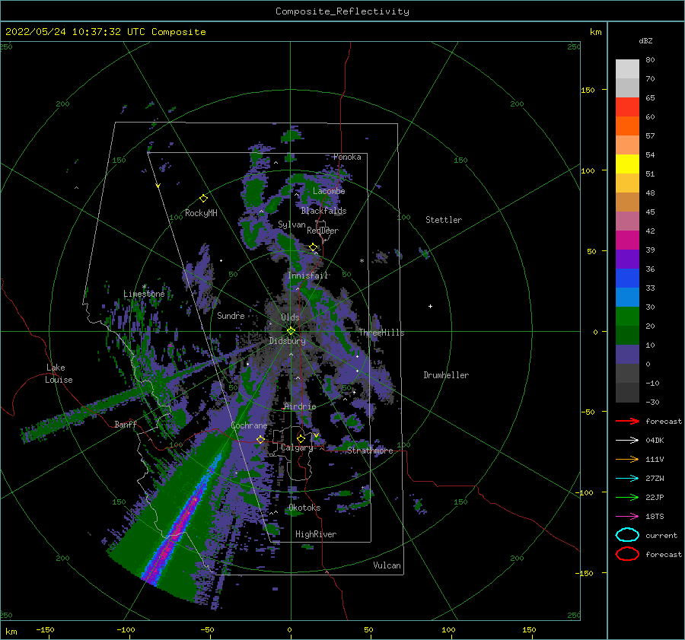Viewport: 685px width, 640px height.
Task: Click the current legend label
Action: click(661, 535)
